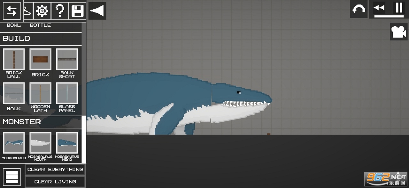Pick the Brick Wall item
The height and width of the screenshot is (188, 409).
tap(14, 60)
